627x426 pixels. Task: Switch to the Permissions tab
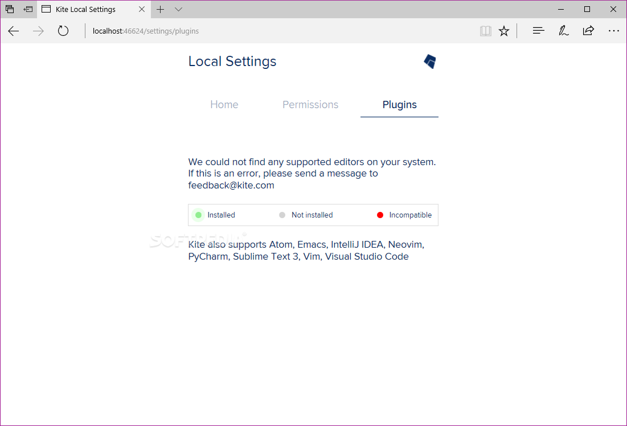pyautogui.click(x=310, y=105)
